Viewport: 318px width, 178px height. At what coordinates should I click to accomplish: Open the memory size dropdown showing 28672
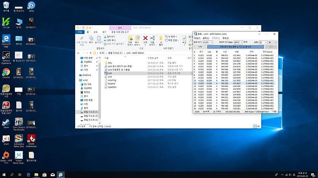click(x=238, y=42)
